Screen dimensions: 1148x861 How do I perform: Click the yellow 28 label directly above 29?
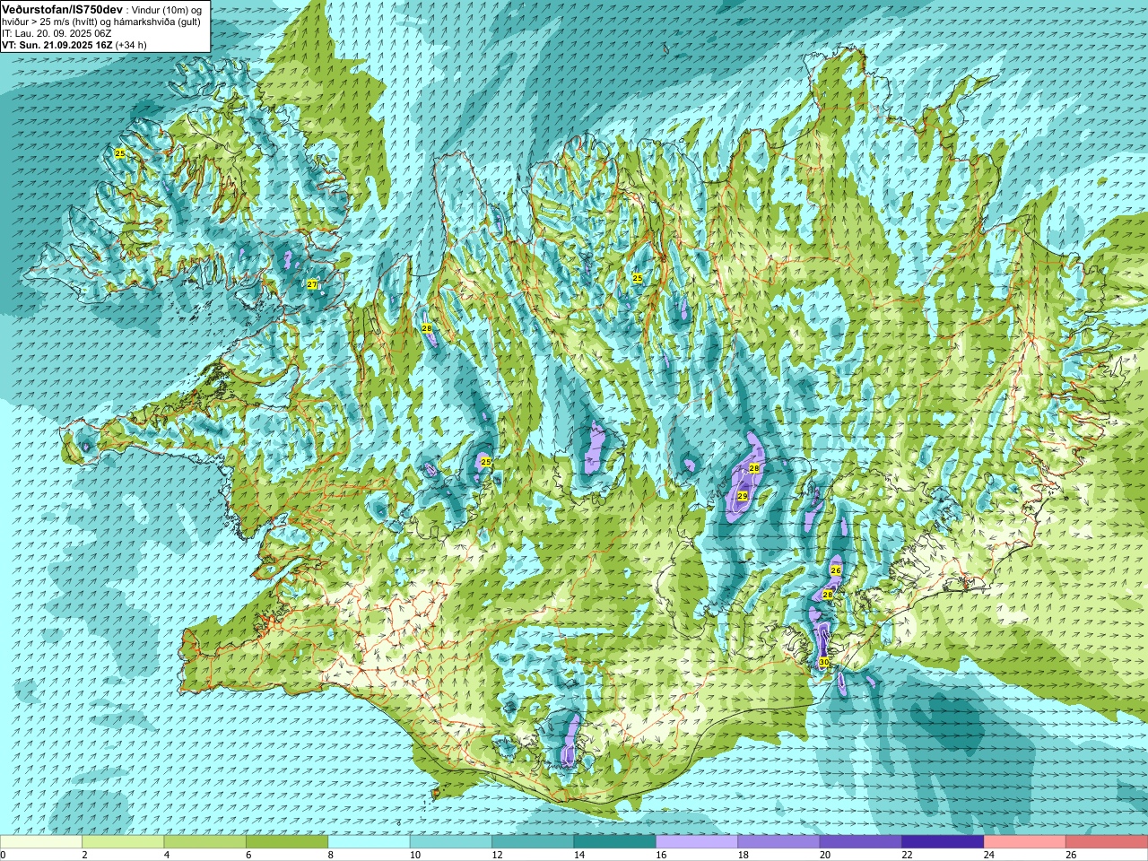click(x=754, y=468)
